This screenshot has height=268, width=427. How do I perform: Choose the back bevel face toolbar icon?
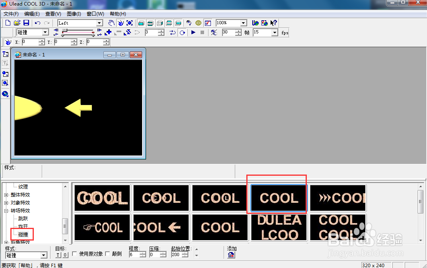[x=169, y=23]
